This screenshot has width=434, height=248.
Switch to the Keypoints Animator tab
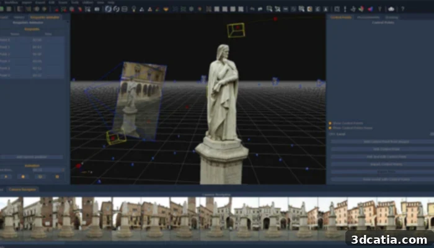point(45,17)
